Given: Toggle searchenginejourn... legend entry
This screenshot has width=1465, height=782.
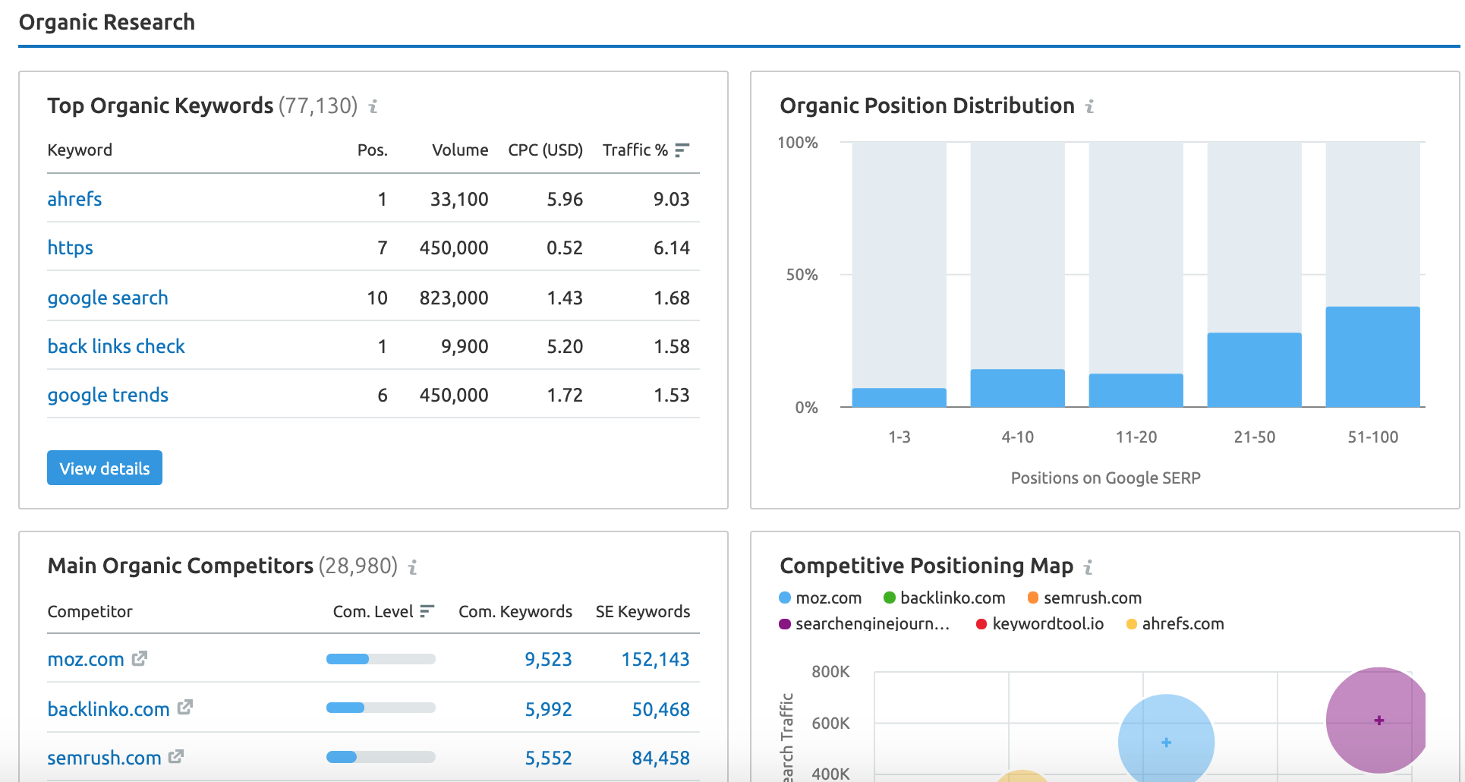Looking at the screenshot, I should [x=864, y=624].
